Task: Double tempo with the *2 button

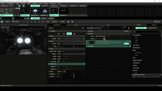Action: [x=43, y=22]
